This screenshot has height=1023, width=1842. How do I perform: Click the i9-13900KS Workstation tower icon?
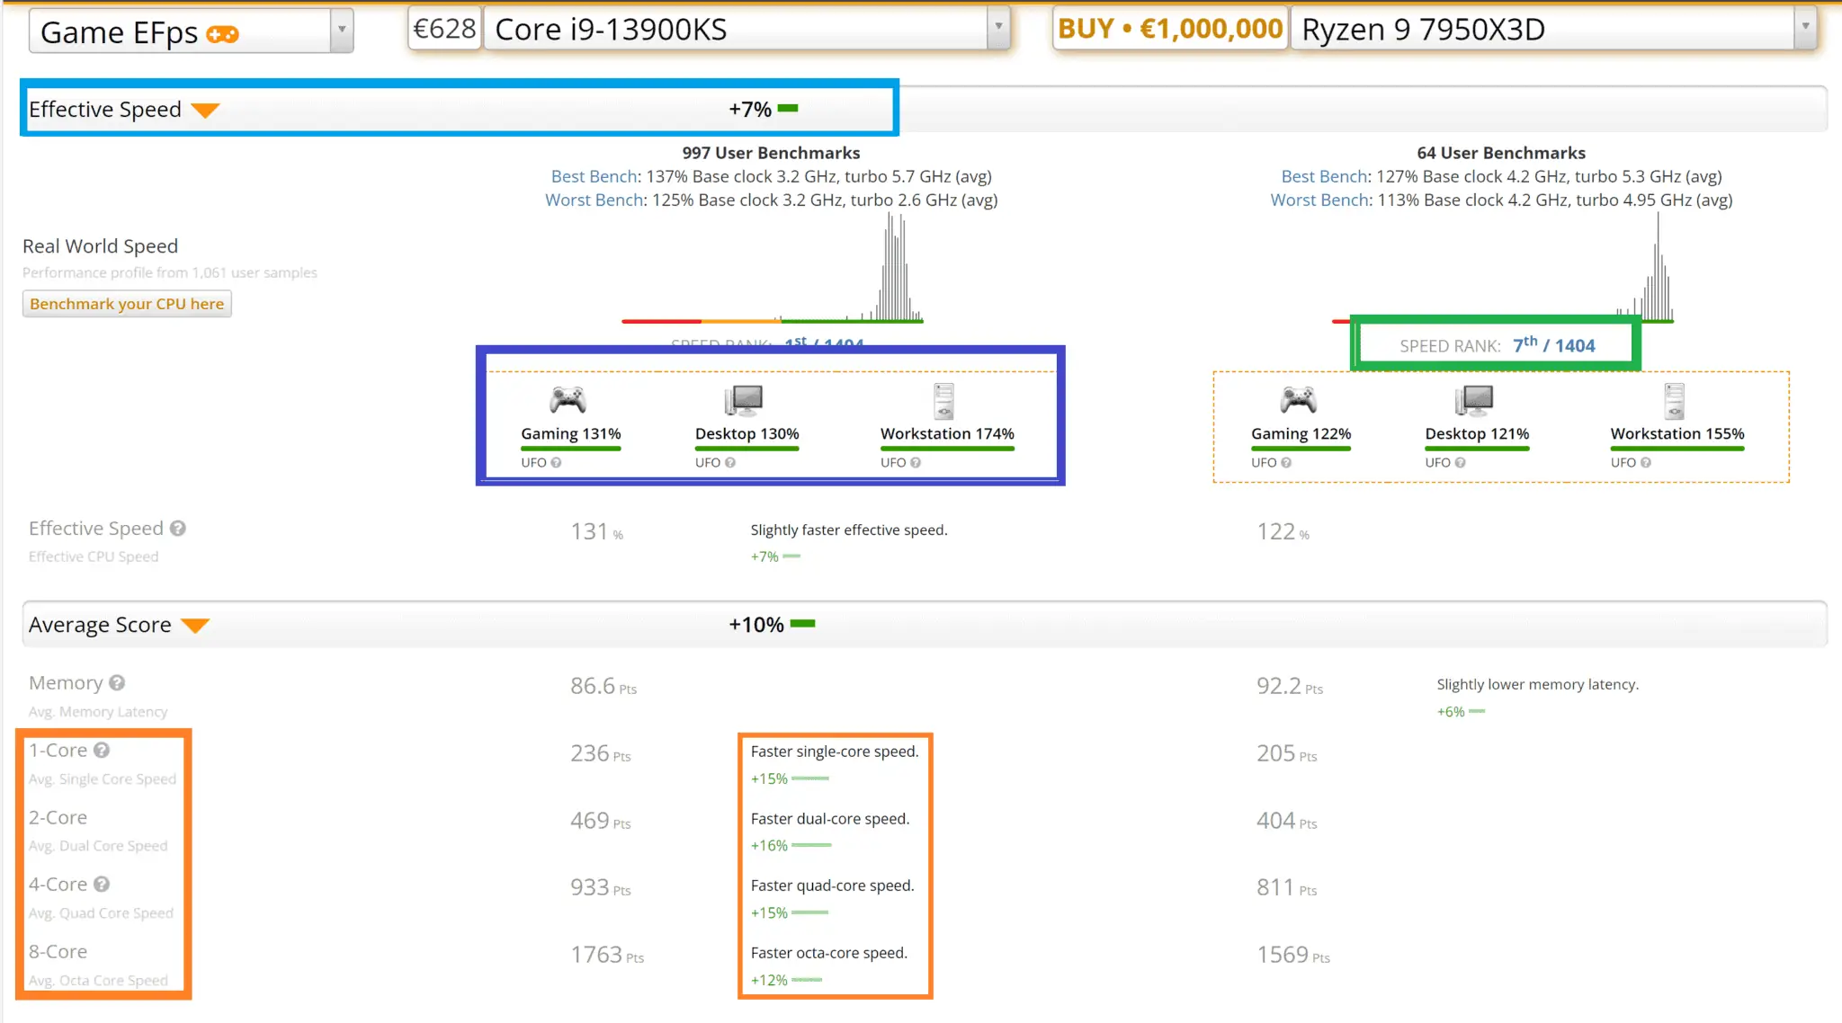943,401
